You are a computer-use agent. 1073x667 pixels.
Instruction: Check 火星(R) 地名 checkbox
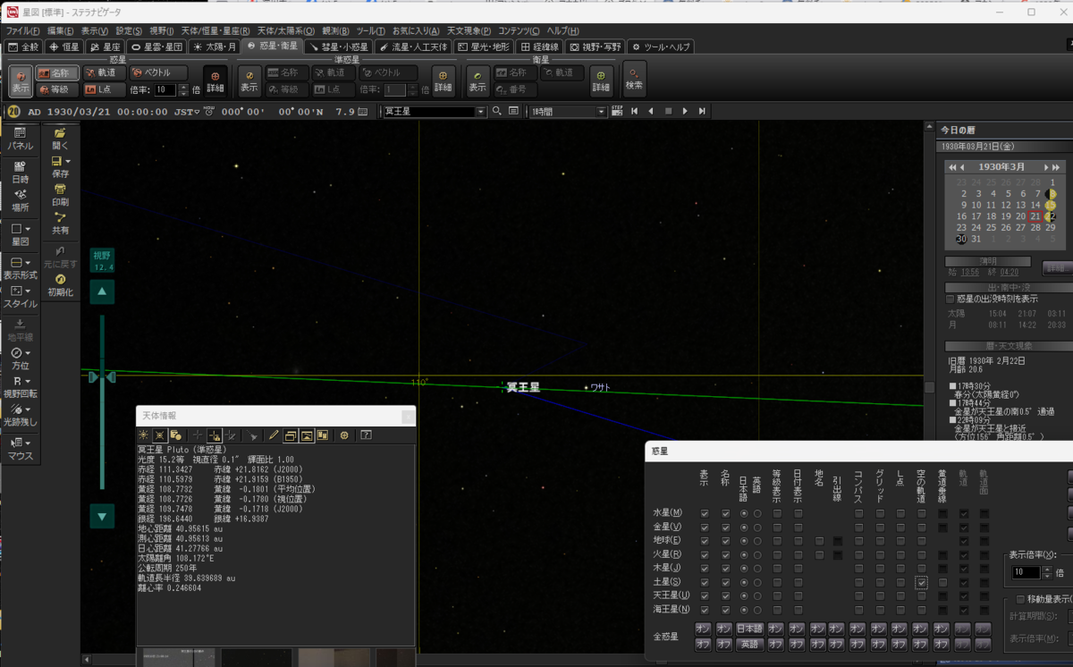pos(819,555)
